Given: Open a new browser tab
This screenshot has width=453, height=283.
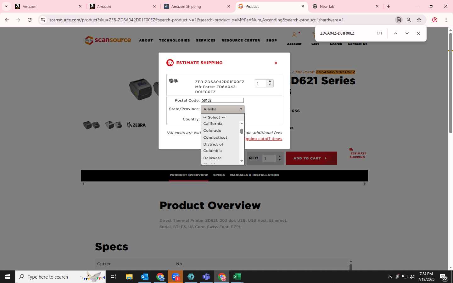Looking at the screenshot, I should pos(389,6).
